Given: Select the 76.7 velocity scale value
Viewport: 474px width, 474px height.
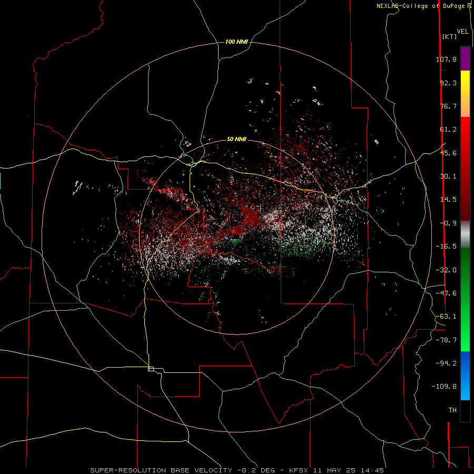Looking at the screenshot, I should pyautogui.click(x=448, y=106).
